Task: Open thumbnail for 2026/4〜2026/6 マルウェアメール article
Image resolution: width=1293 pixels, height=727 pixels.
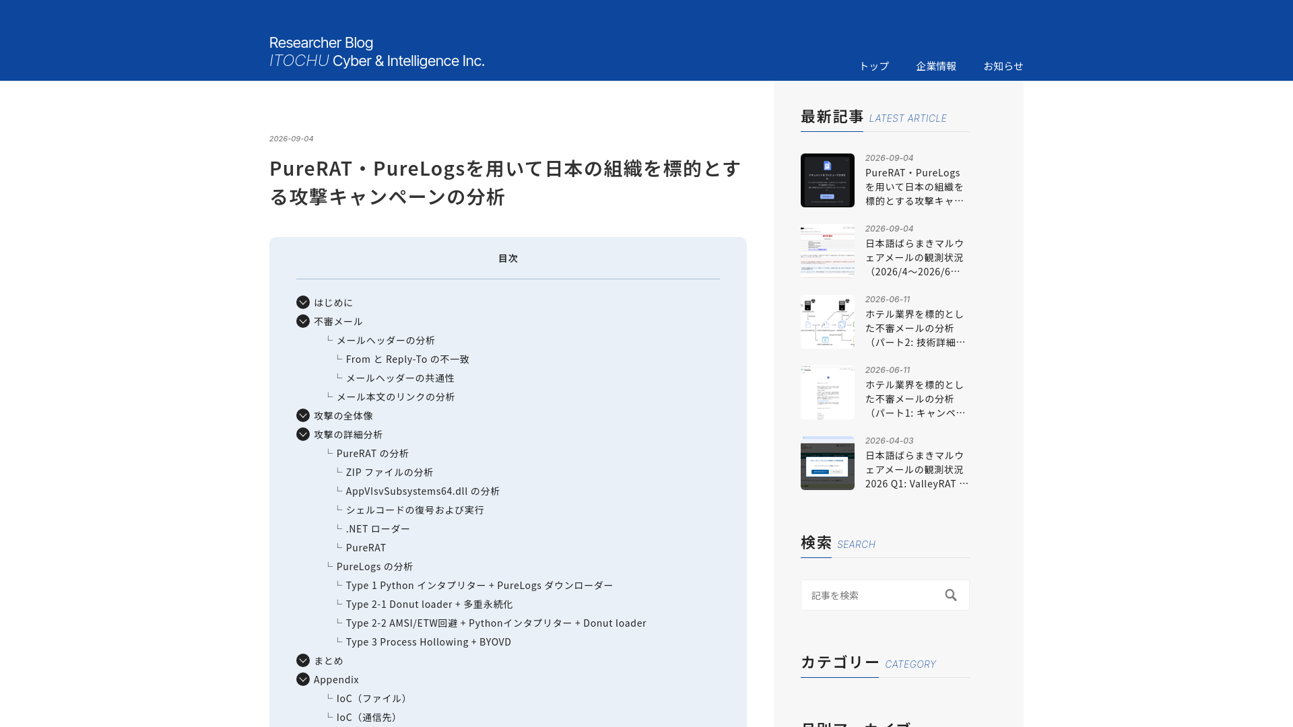Action: point(828,251)
